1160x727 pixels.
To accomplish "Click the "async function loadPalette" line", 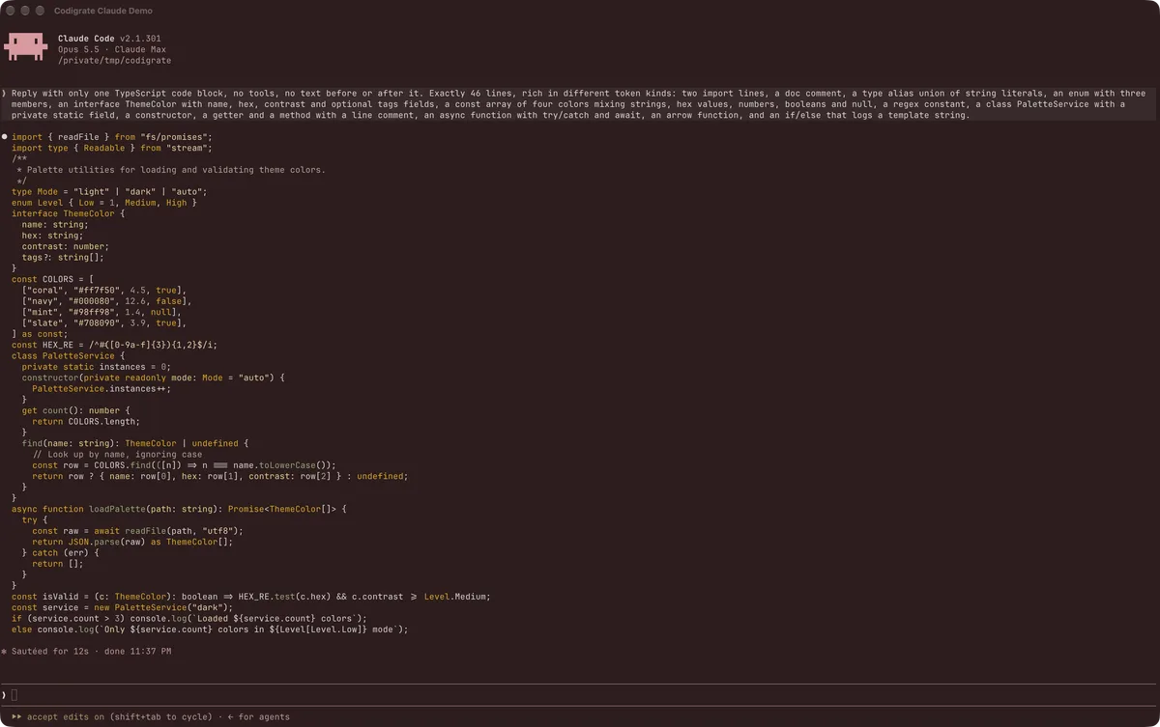I will [x=179, y=509].
